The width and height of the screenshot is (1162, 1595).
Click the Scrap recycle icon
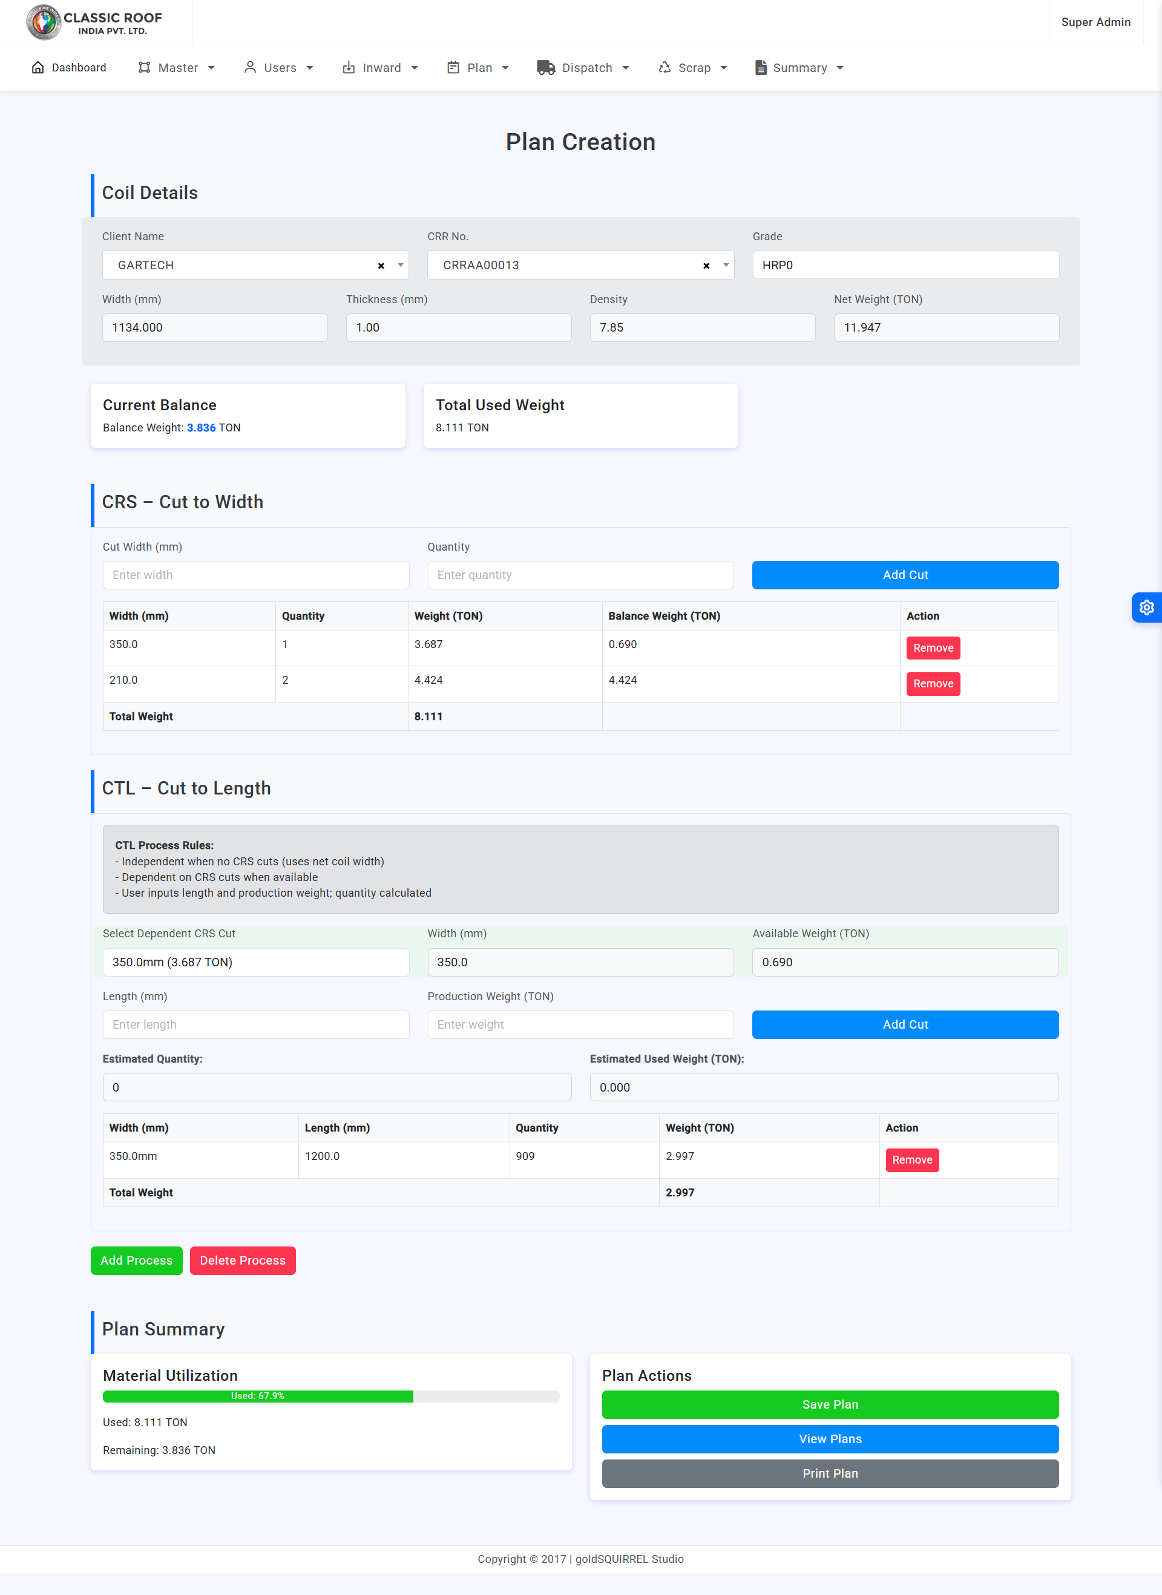[x=664, y=68]
